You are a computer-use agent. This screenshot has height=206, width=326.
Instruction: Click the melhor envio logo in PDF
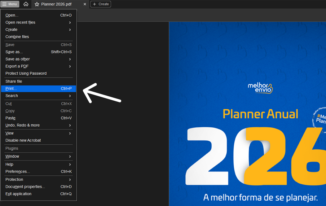(x=260, y=88)
